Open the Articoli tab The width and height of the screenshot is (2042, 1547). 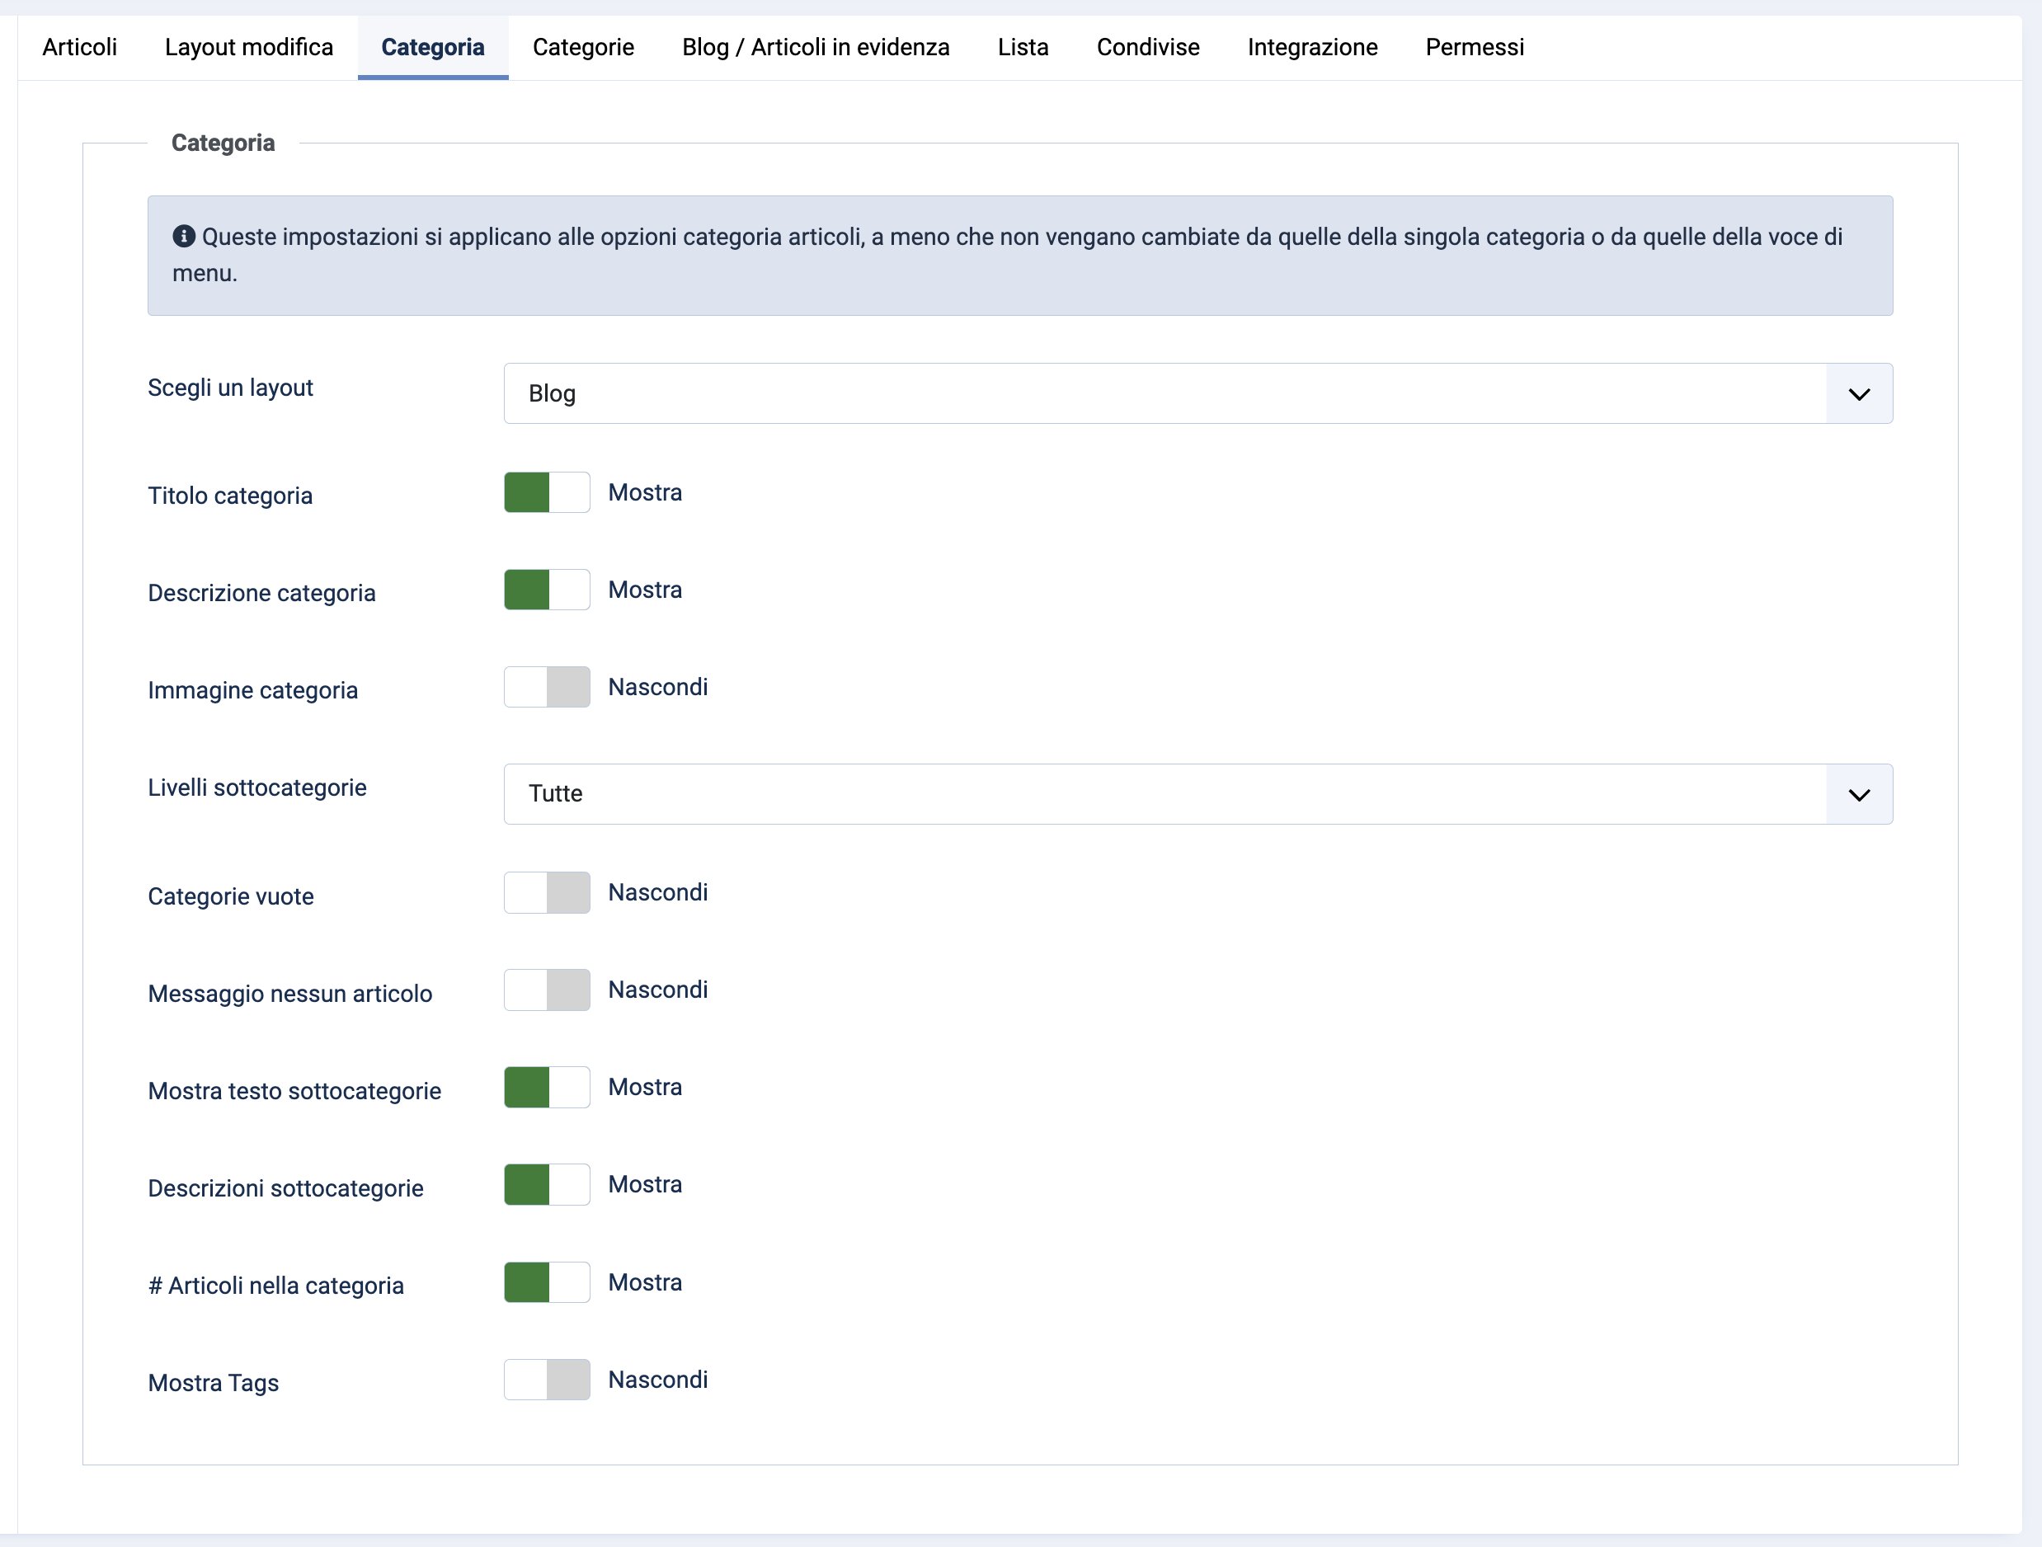tap(79, 47)
